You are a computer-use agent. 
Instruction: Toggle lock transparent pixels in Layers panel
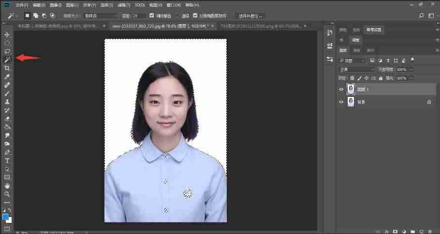tap(352, 78)
